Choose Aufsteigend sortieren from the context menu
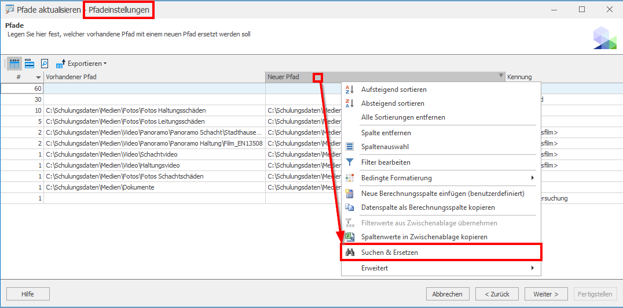 click(394, 90)
